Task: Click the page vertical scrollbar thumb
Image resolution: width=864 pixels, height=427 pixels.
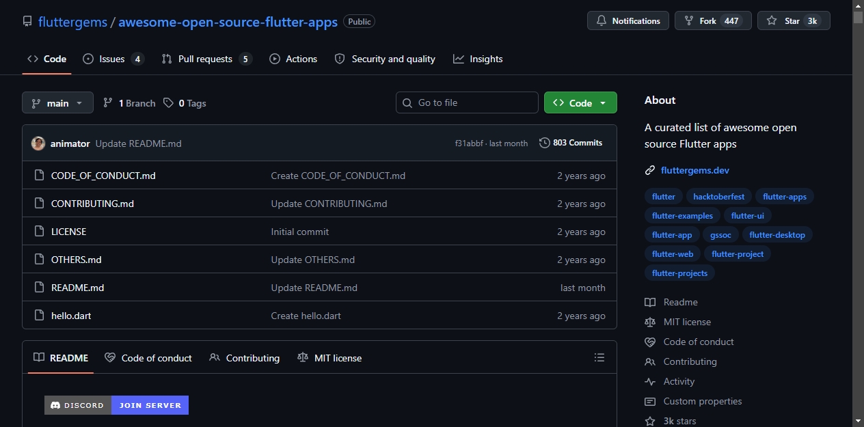Action: click(x=858, y=18)
